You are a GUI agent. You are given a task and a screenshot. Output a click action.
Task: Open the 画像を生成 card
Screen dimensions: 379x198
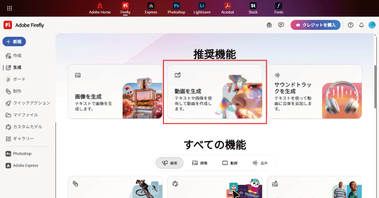point(115,92)
